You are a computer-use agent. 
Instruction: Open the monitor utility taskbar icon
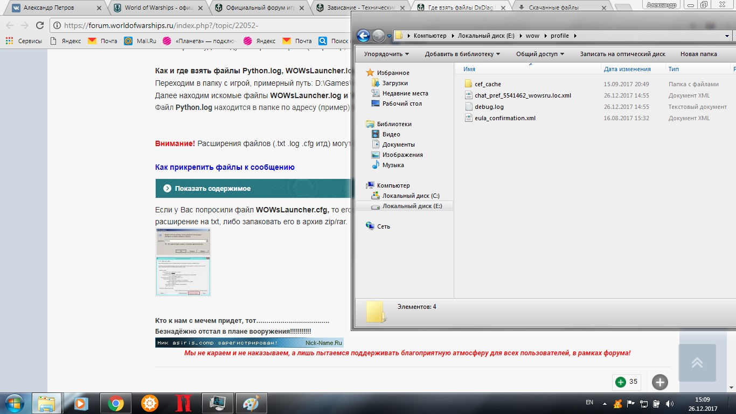pyautogui.click(x=217, y=403)
